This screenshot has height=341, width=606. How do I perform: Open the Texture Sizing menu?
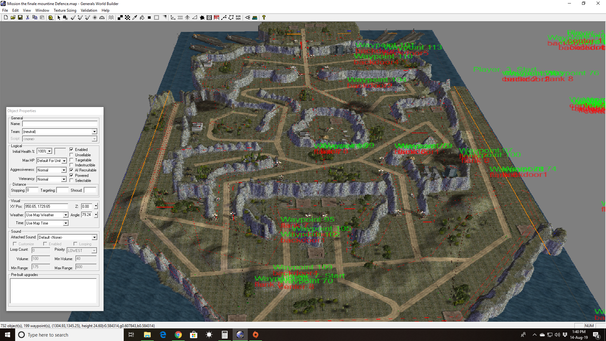click(65, 10)
